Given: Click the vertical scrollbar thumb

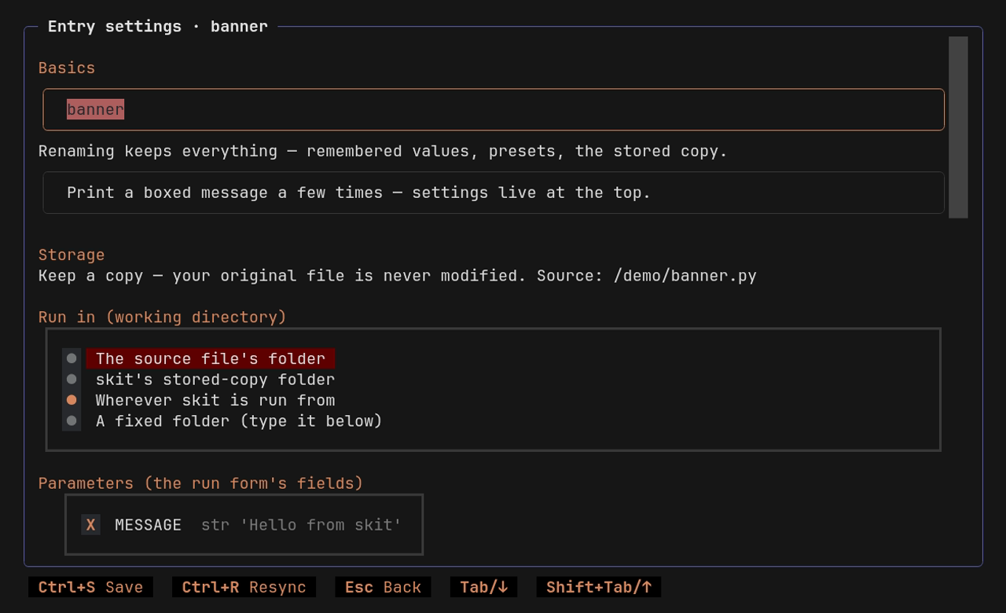Looking at the screenshot, I should 958,127.
